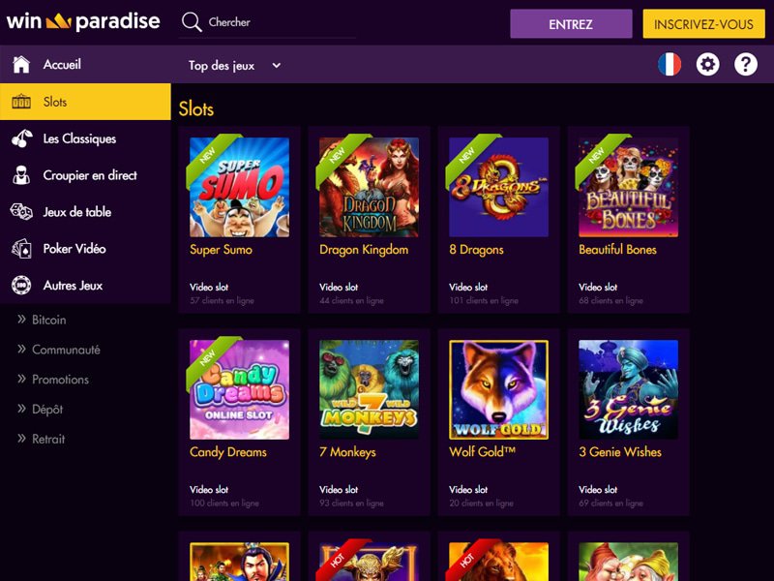
Task: Open the Candy Dreams game thumbnail
Action: point(239,390)
